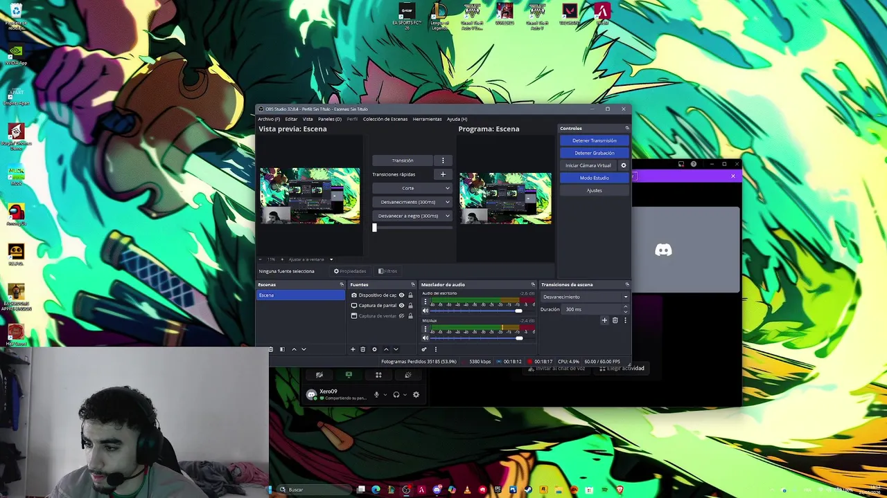Decrease Duración value with down arrow
This screenshot has height=498, width=887.
pyautogui.click(x=626, y=311)
